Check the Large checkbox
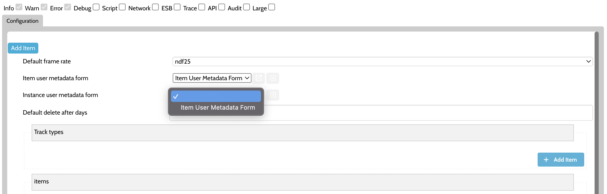This screenshot has height=194, width=607. coord(272,7)
